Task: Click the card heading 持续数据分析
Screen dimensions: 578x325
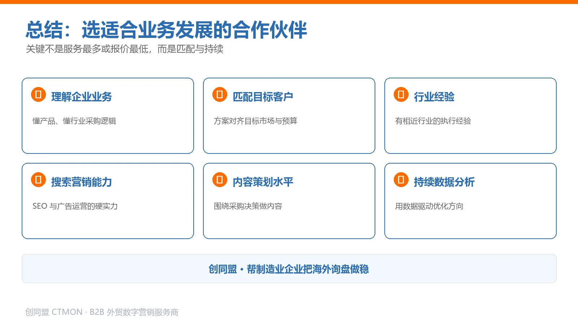Action: (444, 182)
